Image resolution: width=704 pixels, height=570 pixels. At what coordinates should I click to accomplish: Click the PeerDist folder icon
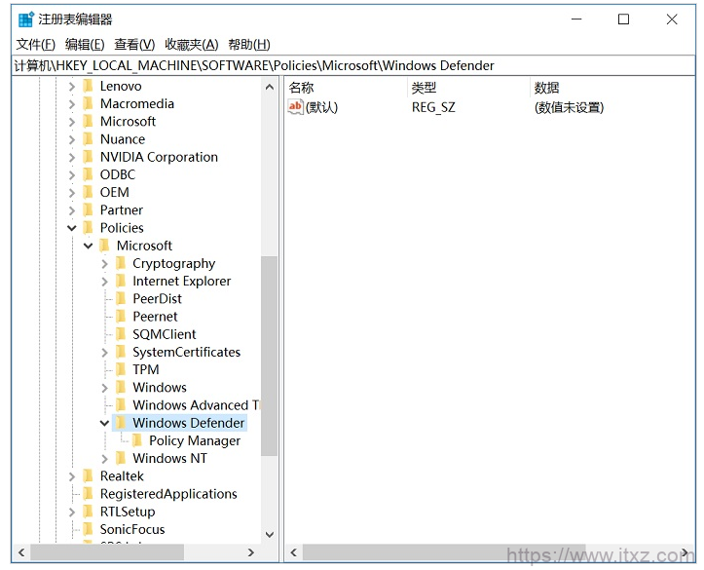coord(121,299)
